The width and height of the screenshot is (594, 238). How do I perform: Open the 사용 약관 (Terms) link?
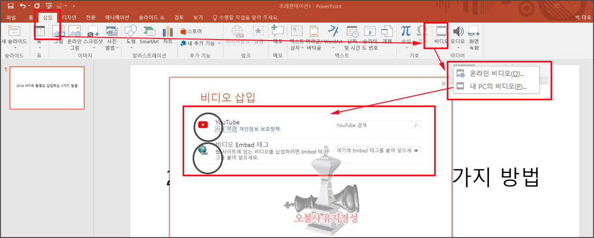coord(226,129)
